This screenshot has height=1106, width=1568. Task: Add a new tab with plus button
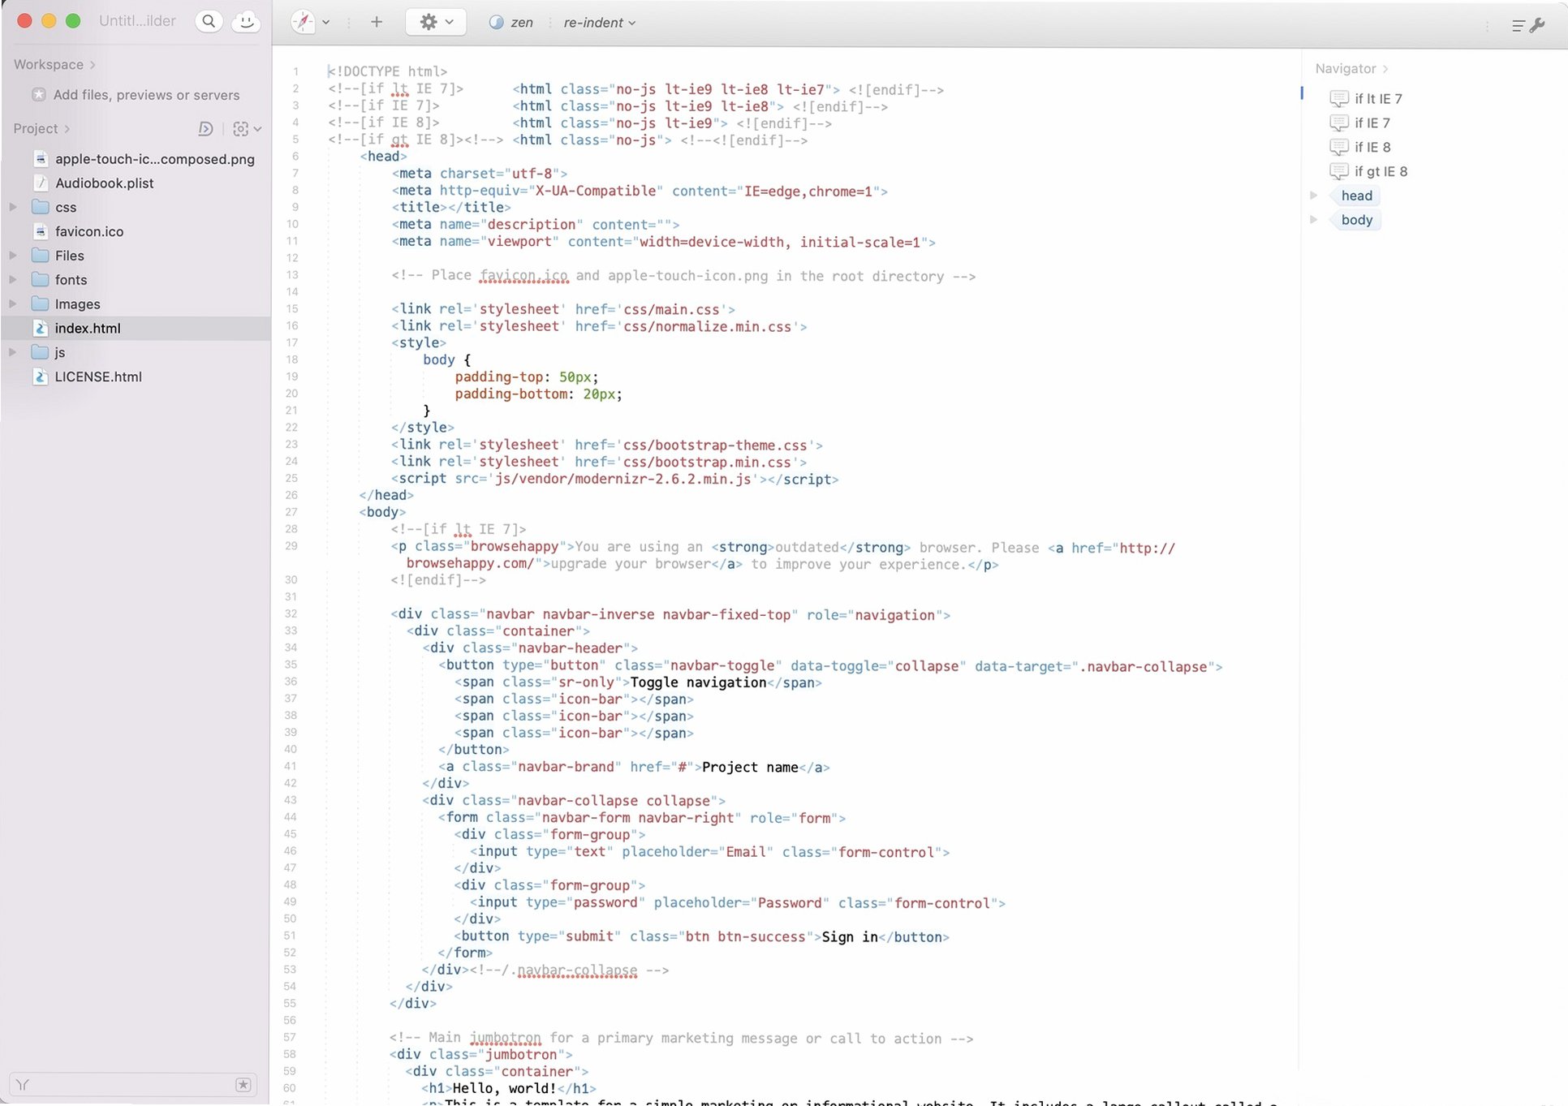377,22
